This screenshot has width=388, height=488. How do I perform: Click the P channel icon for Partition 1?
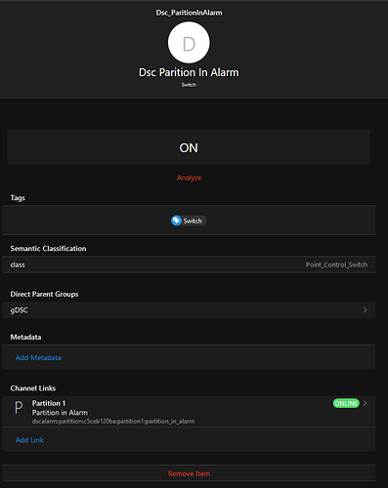(19, 408)
